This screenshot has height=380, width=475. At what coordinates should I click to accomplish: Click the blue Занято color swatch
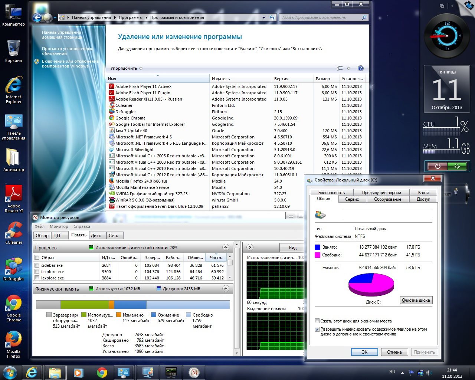tap(317, 247)
